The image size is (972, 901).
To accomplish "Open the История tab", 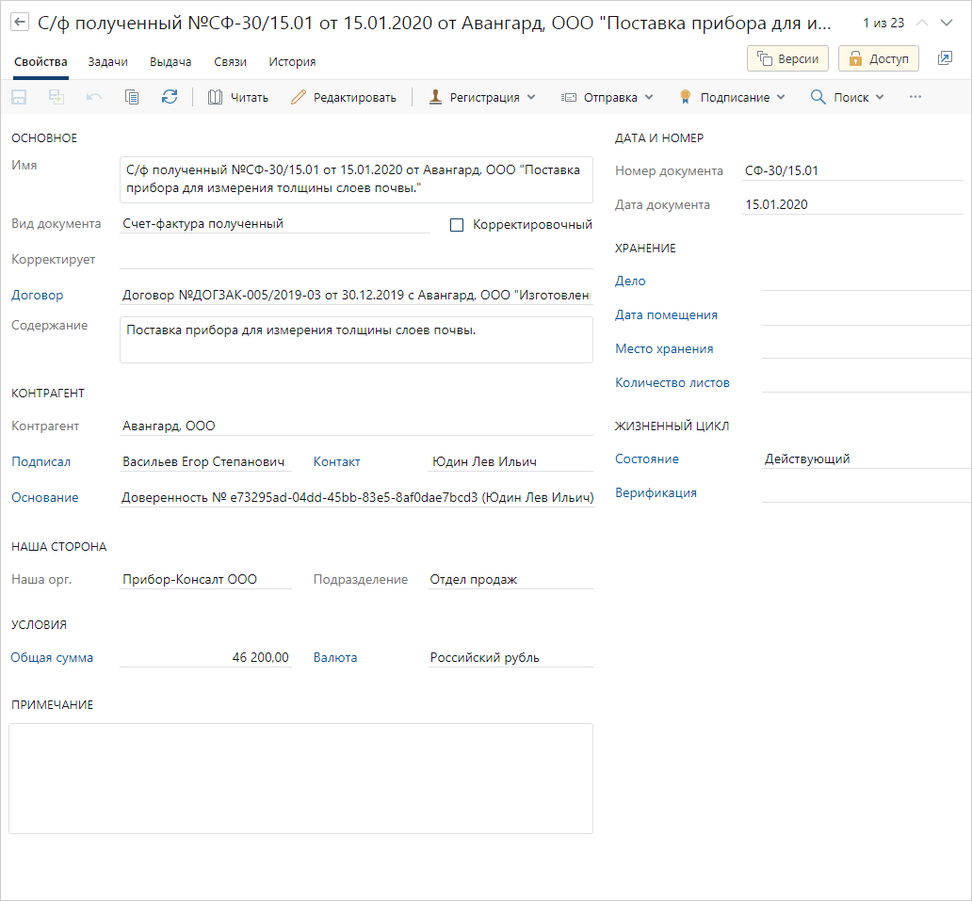I will click(292, 62).
